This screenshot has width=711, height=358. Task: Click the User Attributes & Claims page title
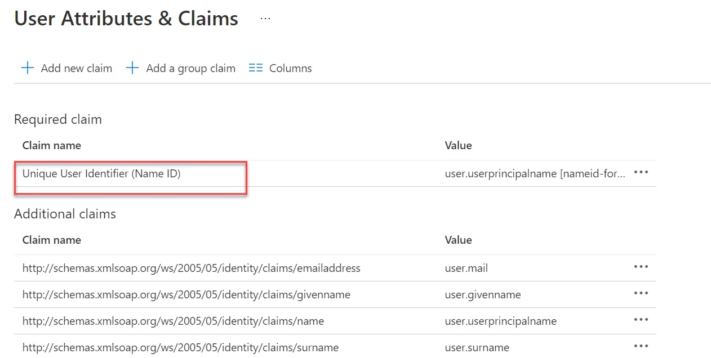tap(126, 19)
